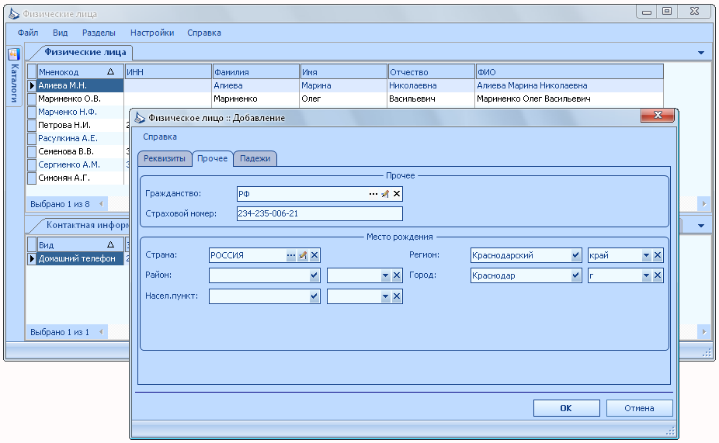This screenshot has height=443, width=719.
Task: Open Справка menu in the dialog
Action: [x=160, y=137]
